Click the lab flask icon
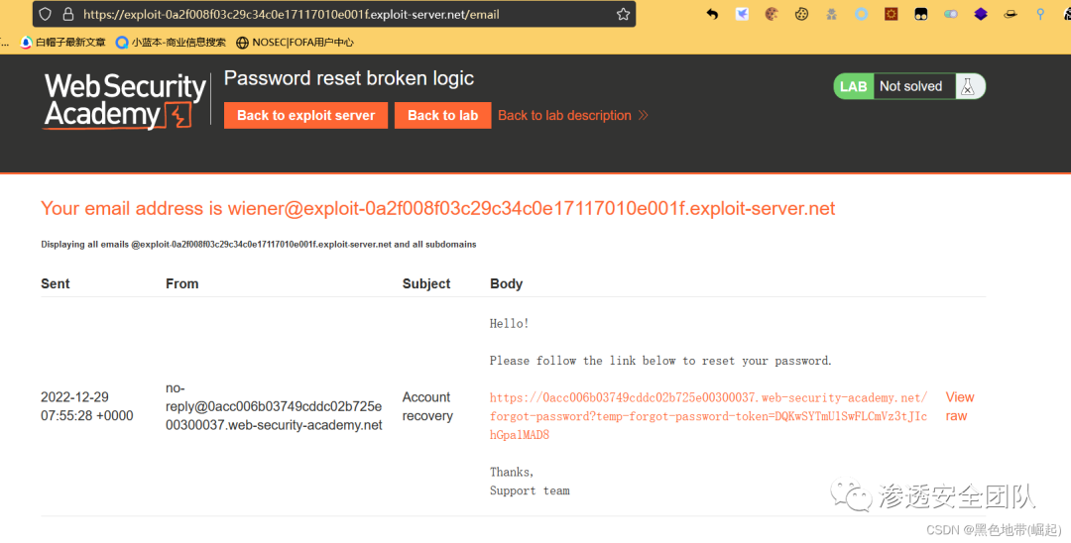Image resolution: width=1071 pixels, height=543 pixels. [x=967, y=86]
